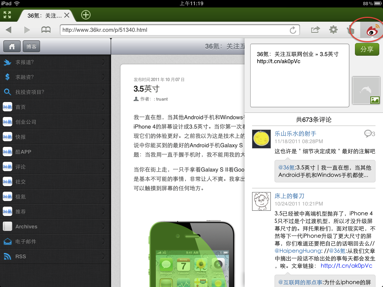Open a new tab with plus icon
Viewport: 383px width, 287px height.
[x=86, y=15]
